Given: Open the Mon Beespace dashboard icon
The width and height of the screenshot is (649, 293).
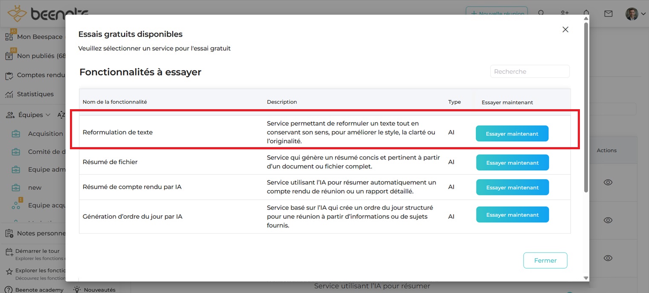Looking at the screenshot, I should point(9,37).
